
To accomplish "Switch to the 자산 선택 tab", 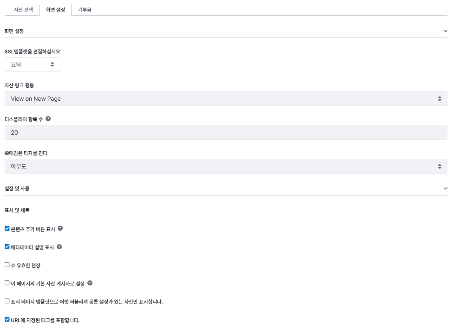I will tap(23, 9).
